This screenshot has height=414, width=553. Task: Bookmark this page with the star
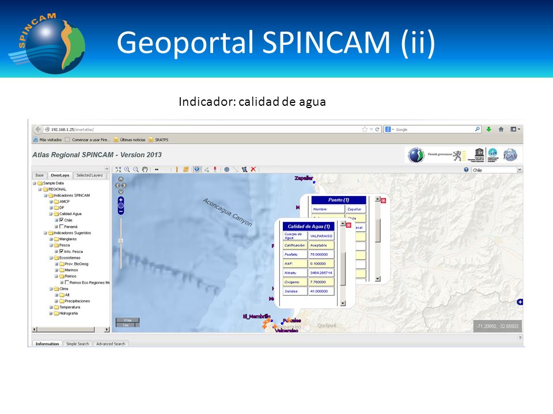pos(365,129)
